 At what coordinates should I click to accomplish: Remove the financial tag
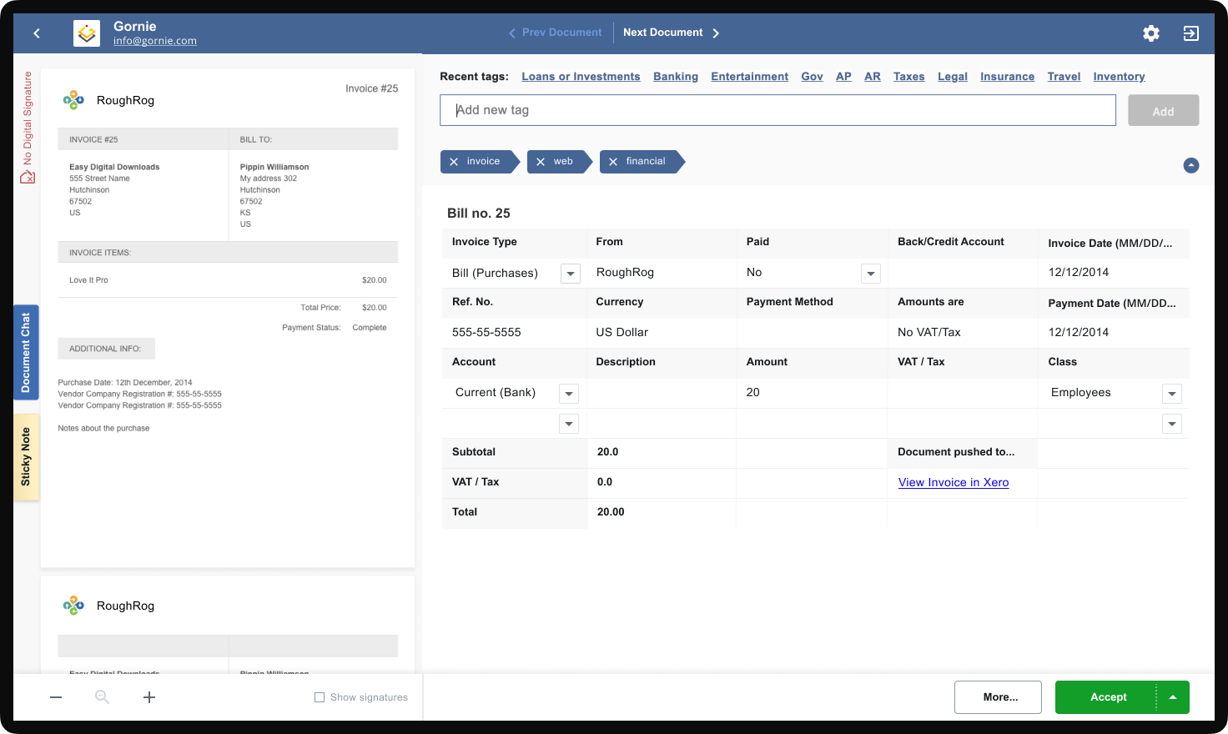(x=614, y=161)
